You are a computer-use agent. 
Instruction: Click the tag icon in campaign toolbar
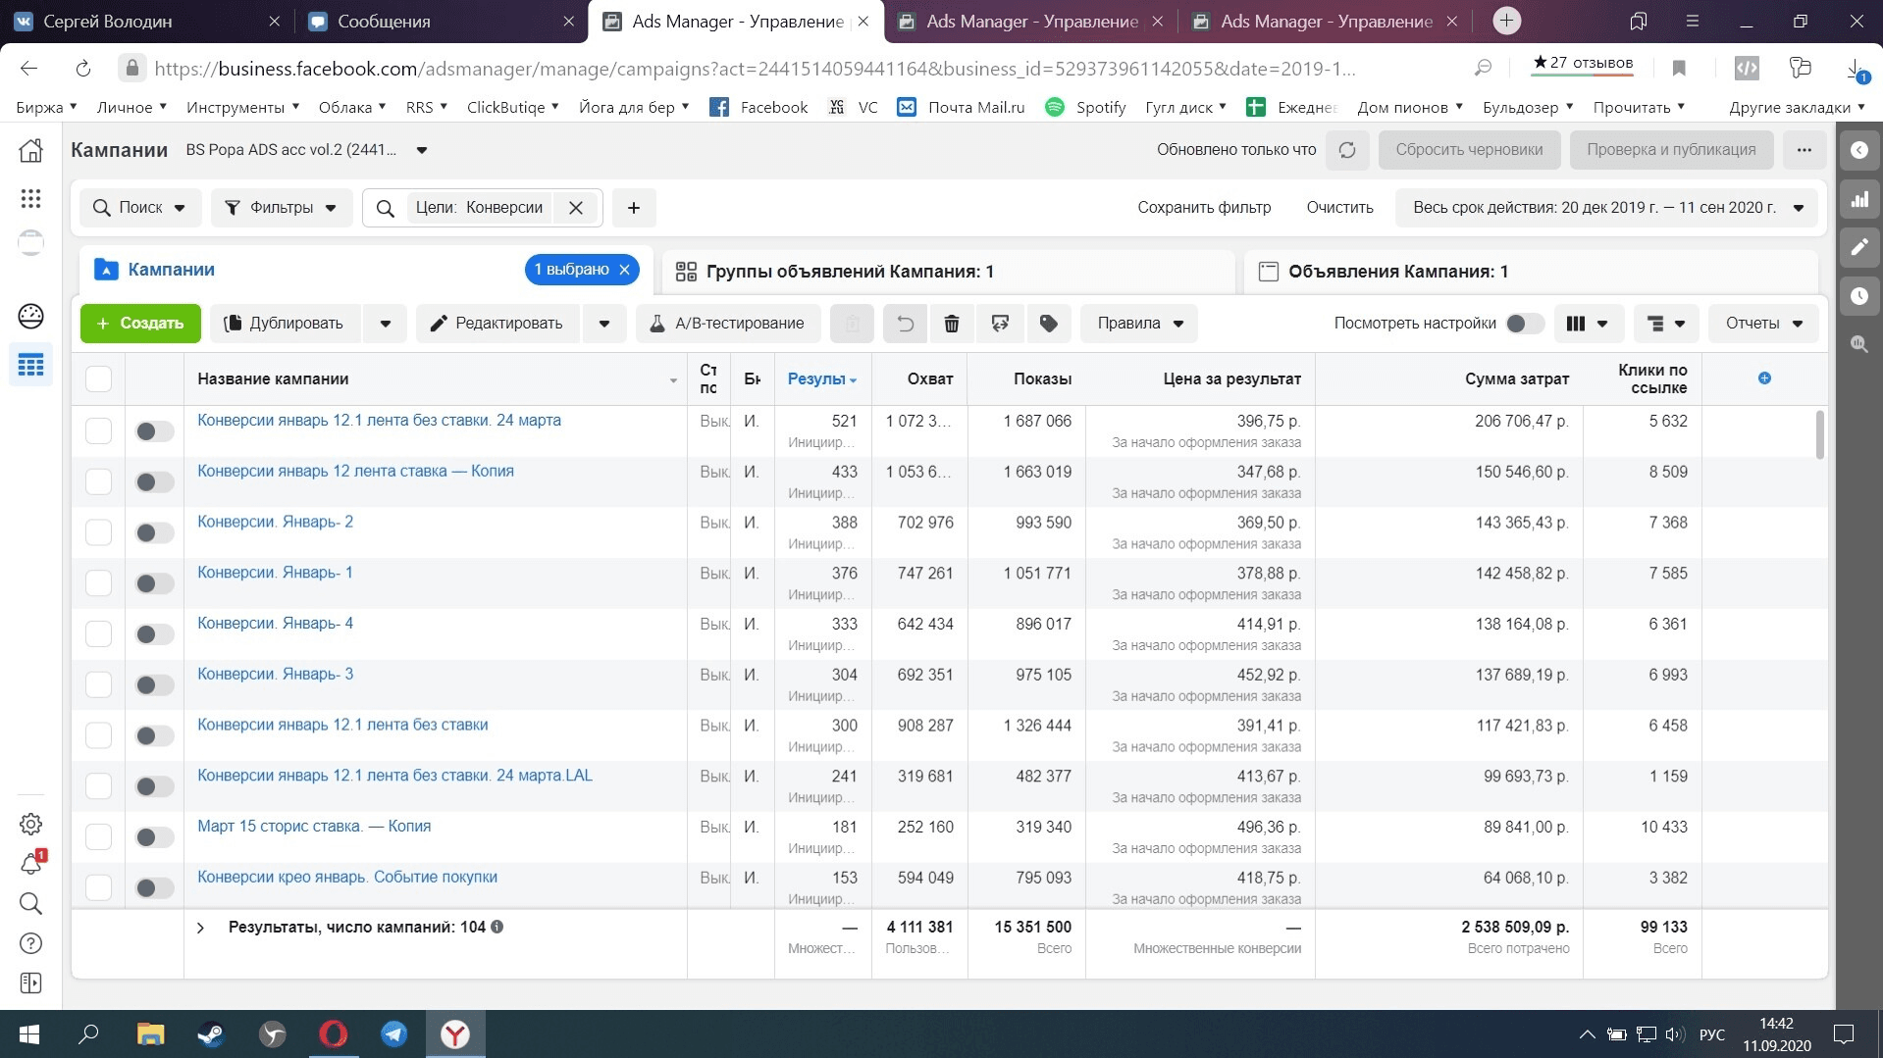coord(1048,324)
